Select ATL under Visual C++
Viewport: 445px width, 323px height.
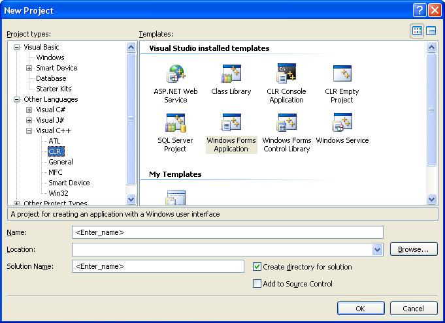coord(54,141)
